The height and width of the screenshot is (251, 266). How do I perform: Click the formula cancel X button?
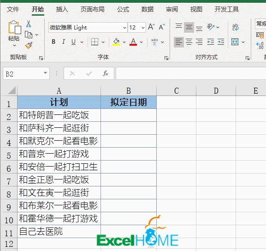[x=72, y=73]
